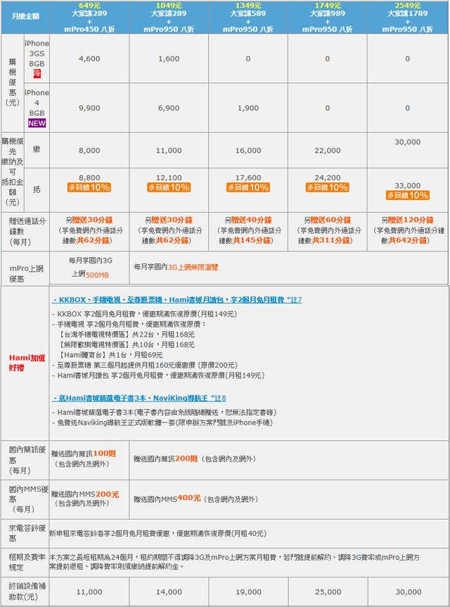Click the 多回饋10% badge under 33,000
Viewport: 450px width, 607px height.
408,196
